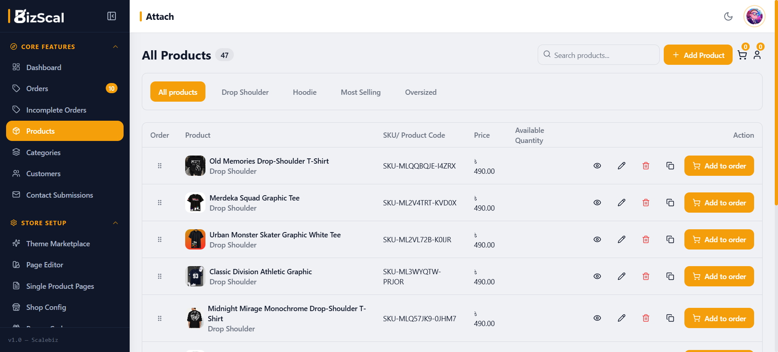Add Urban Monster Skater Tee to order
This screenshot has height=352, width=778.
point(719,239)
